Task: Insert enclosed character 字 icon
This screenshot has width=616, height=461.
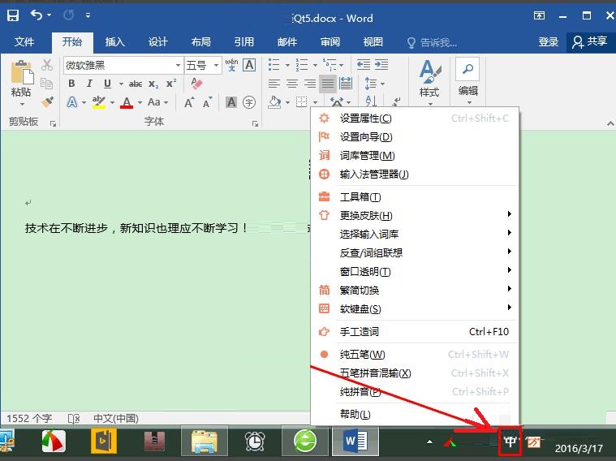Action: click(x=249, y=102)
